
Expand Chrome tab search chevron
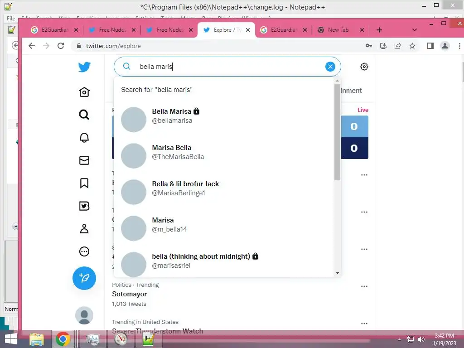click(x=415, y=30)
